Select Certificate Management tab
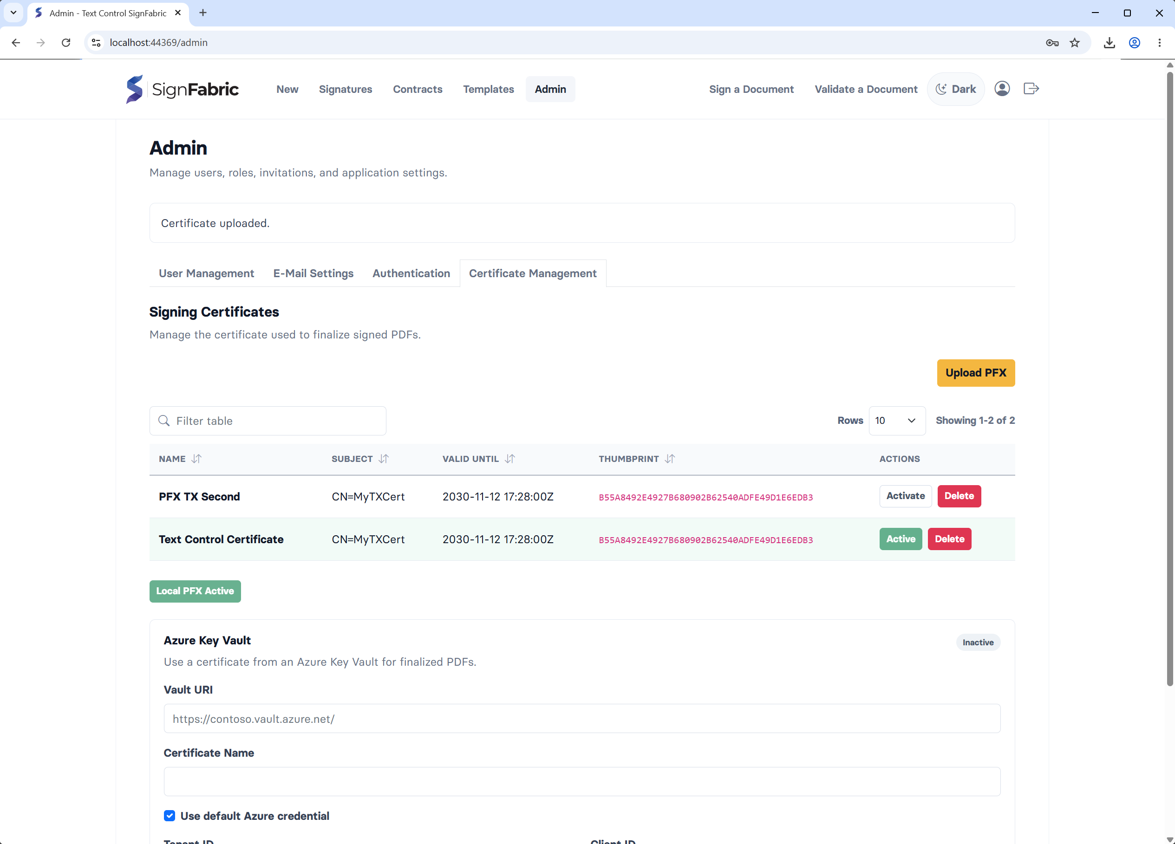 point(533,273)
